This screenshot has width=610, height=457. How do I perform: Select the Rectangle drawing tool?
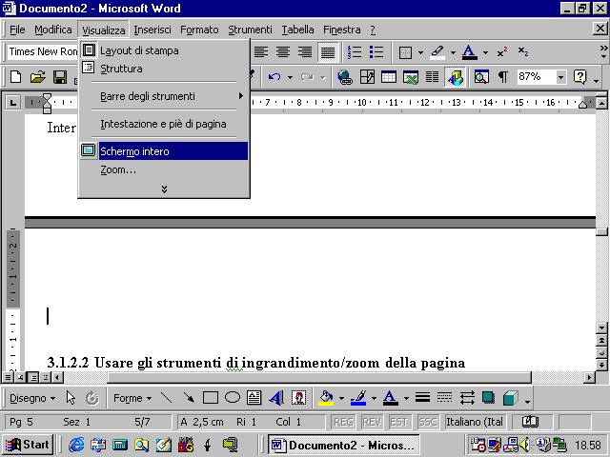click(x=211, y=398)
